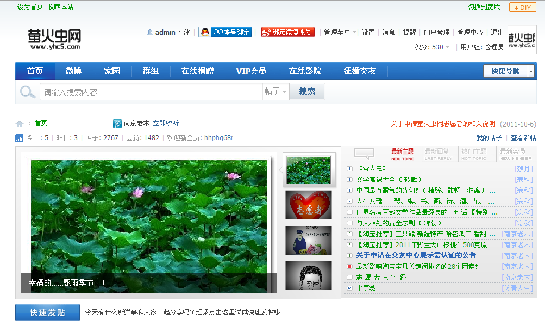Select the 志愿者 heart slideshow thumbnail
The width and height of the screenshot is (545, 321).
pyautogui.click(x=309, y=205)
